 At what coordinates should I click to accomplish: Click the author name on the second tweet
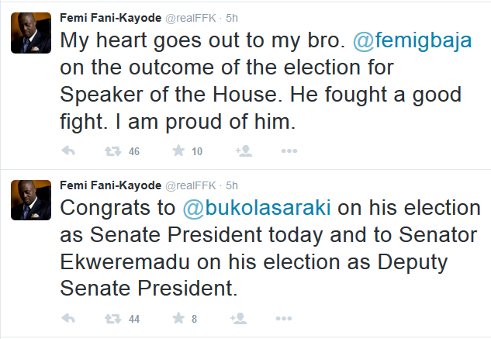pyautogui.click(x=108, y=185)
